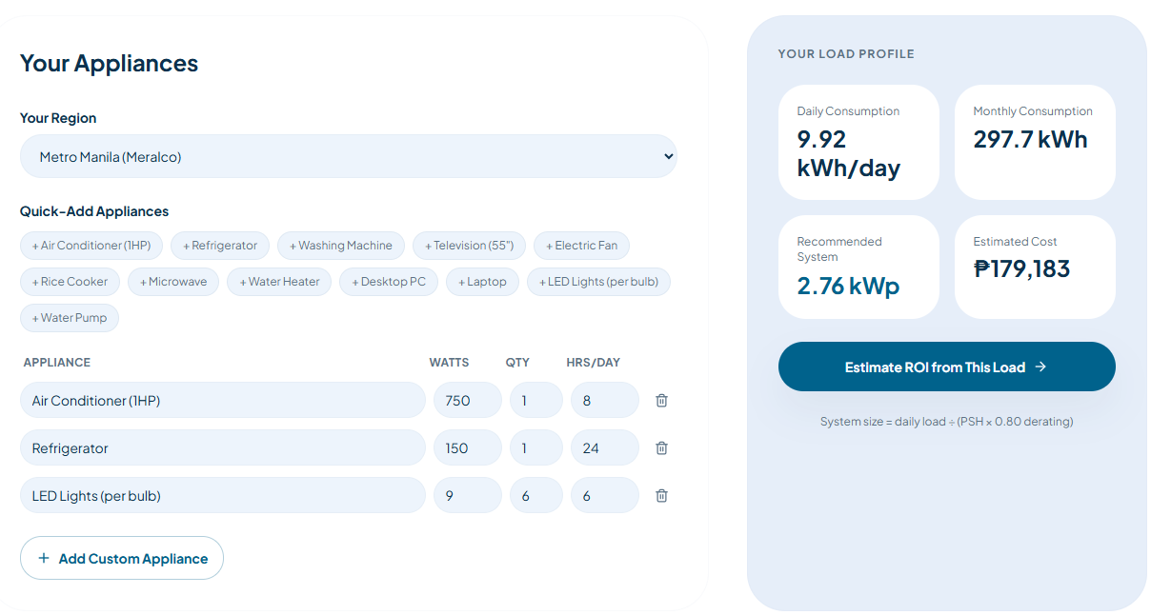
Task: Edit Refrigerator quantity field
Action: 536,448
